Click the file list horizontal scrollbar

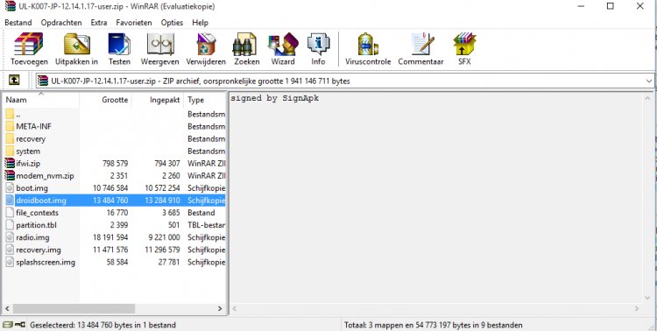114,308
